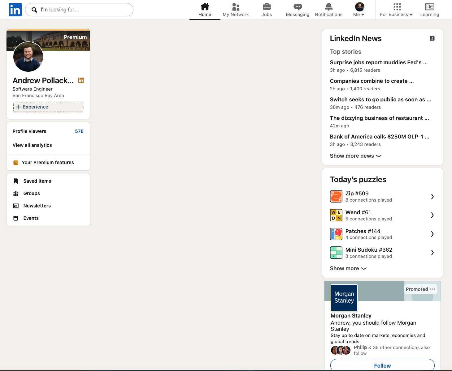
Task: Go to the My Network tab label
Action: coord(236,15)
